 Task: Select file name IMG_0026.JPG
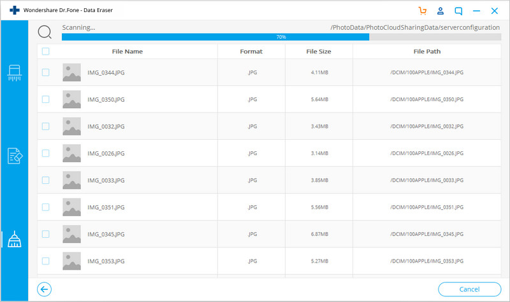[x=106, y=153]
